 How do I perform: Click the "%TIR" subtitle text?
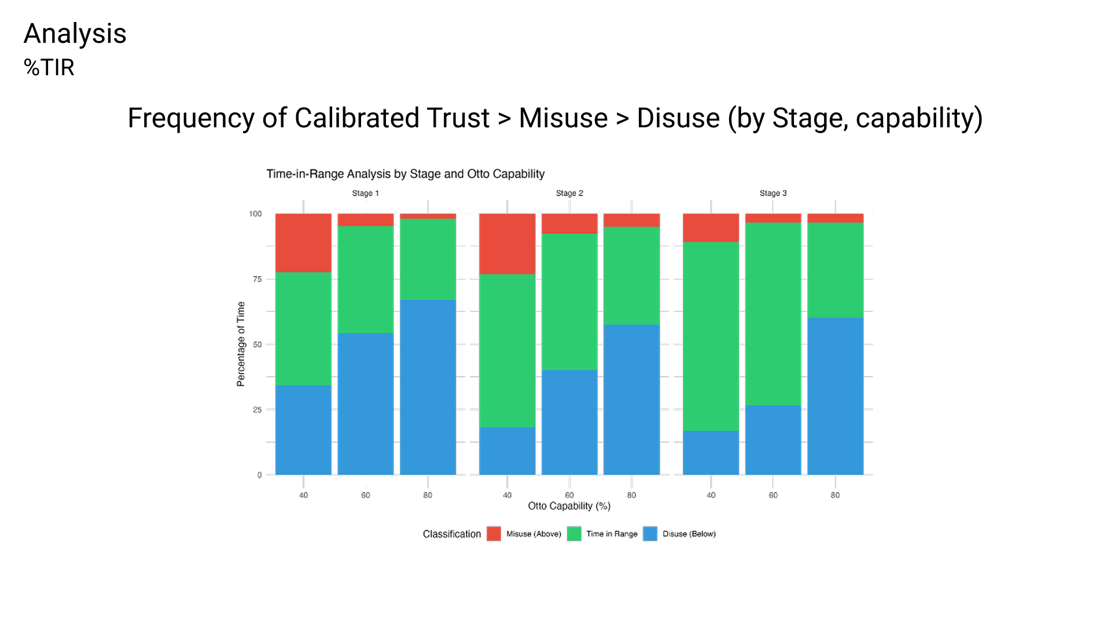[49, 68]
